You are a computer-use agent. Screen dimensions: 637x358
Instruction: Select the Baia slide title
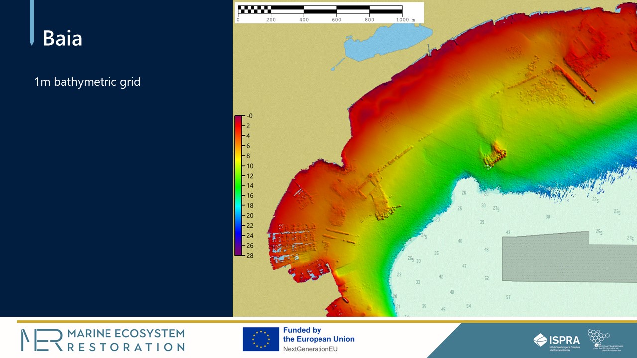click(x=62, y=38)
